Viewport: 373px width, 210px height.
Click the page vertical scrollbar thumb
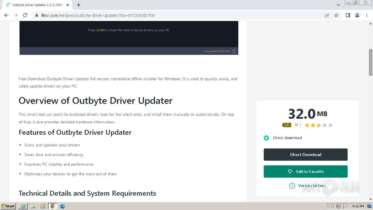(x=371, y=62)
